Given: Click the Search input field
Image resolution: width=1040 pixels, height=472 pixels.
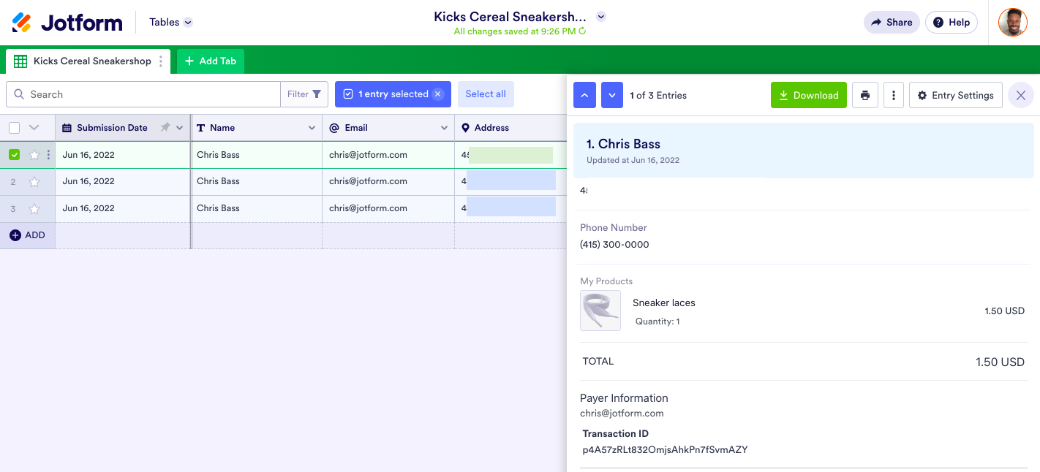Looking at the screenshot, I should [146, 94].
